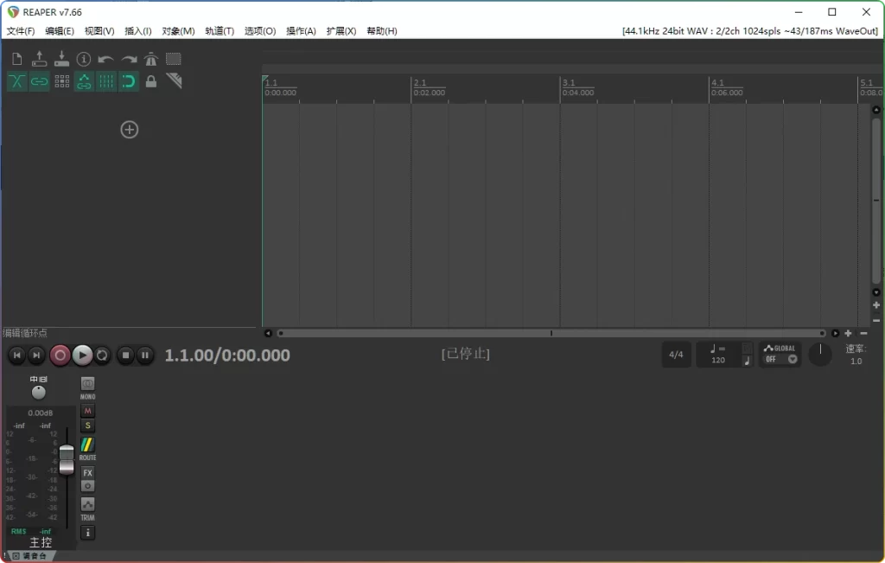The height and width of the screenshot is (563, 885).
Task: Create a new project file
Action: click(x=16, y=58)
